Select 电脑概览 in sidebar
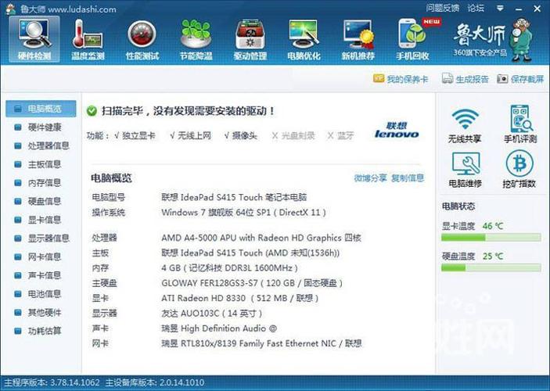 [x=41, y=109]
